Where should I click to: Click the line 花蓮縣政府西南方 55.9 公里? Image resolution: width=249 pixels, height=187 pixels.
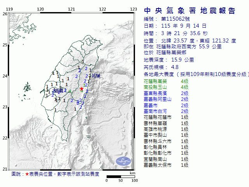pyautogui.click(x=182, y=47)
